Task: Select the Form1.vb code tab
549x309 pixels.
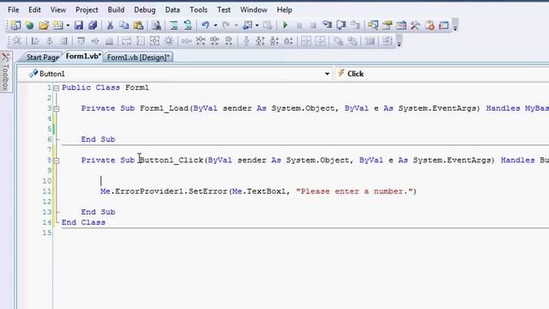Action: [x=83, y=57]
